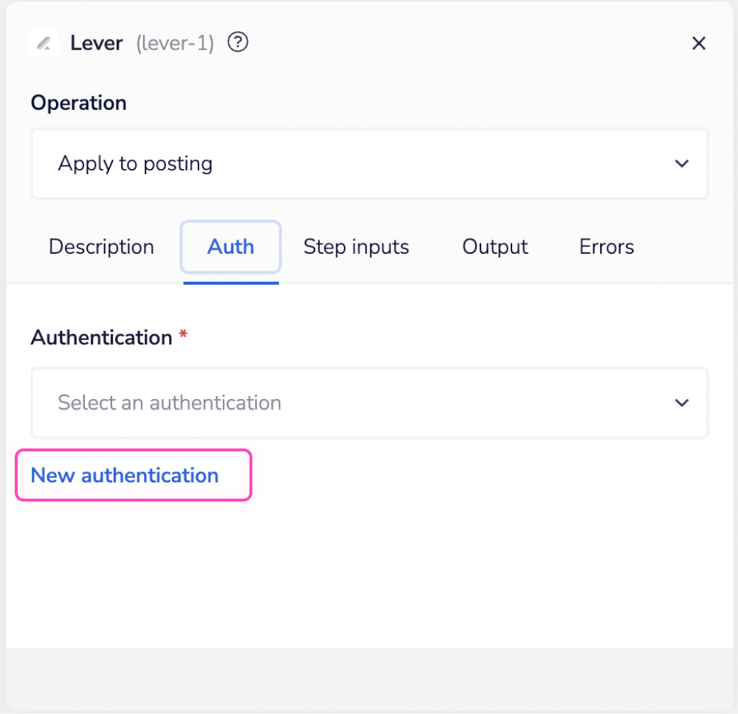This screenshot has height=714, width=738.
Task: Click the Lever step title text
Action: 97,43
